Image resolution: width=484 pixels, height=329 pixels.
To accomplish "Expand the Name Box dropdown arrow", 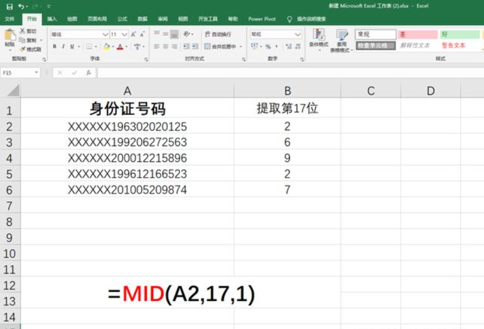I will click(x=36, y=72).
